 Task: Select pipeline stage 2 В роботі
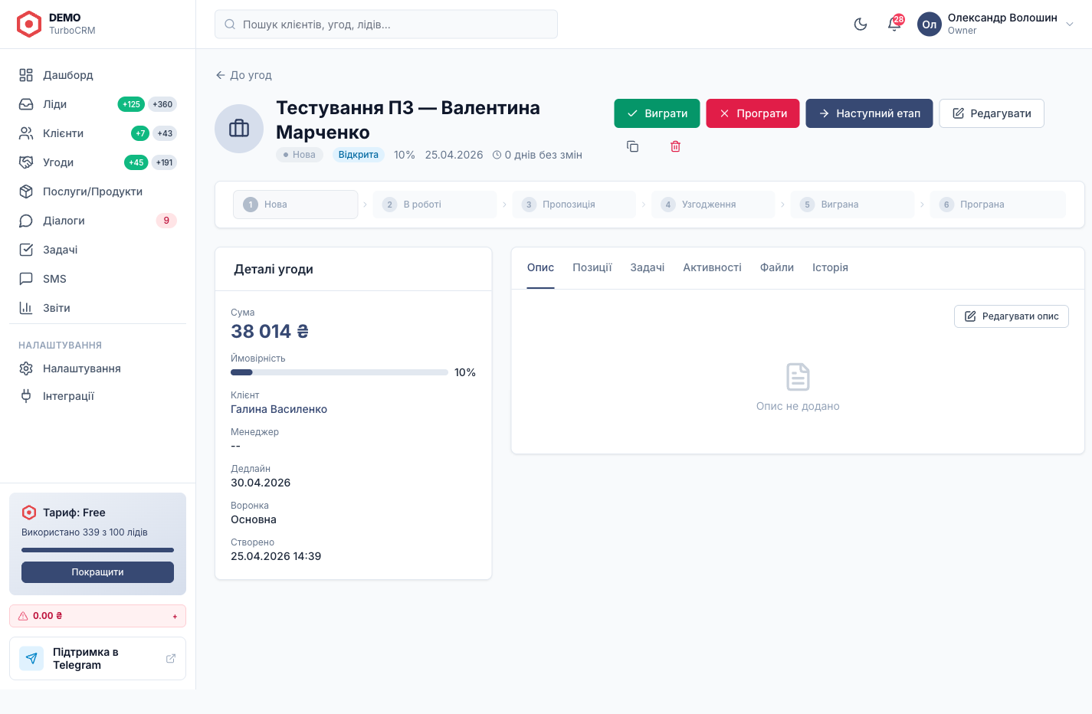coord(435,205)
